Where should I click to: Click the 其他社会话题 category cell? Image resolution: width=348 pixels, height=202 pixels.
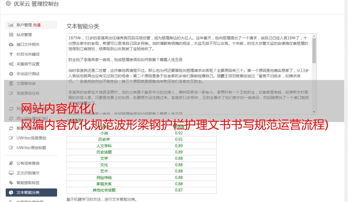(x=104, y=190)
